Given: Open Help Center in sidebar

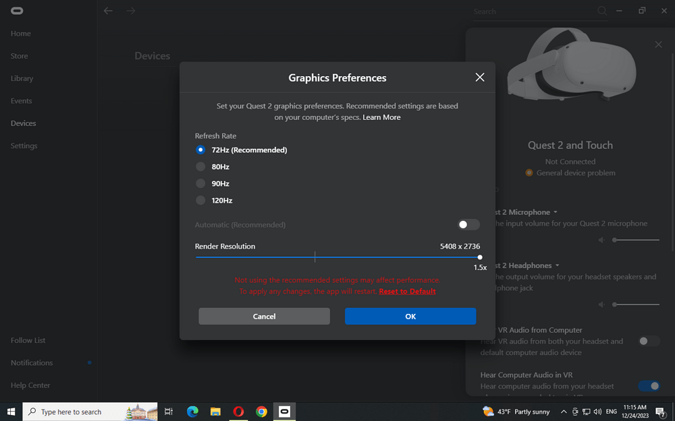Looking at the screenshot, I should pos(30,385).
